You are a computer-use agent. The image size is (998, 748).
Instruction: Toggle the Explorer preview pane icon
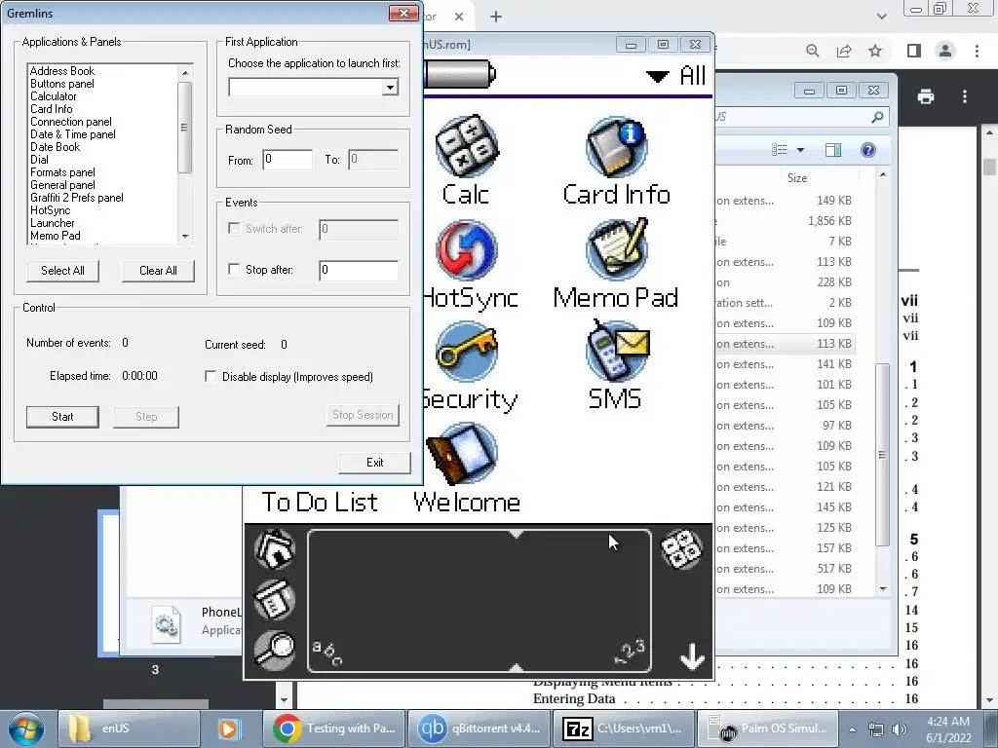tap(833, 150)
